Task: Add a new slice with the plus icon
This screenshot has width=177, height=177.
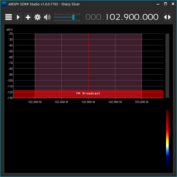Action: 28,17
